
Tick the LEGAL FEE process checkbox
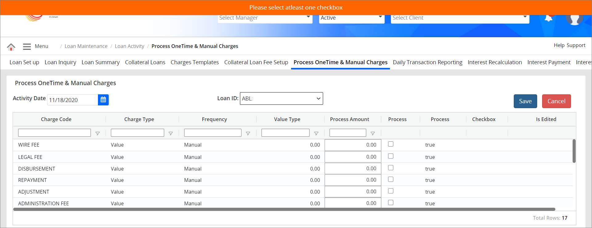tap(391, 156)
